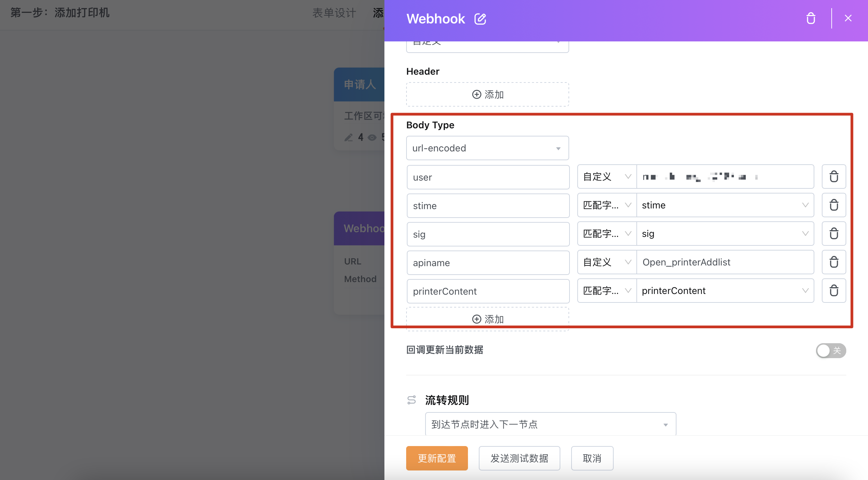Click the Header section label

point(423,71)
